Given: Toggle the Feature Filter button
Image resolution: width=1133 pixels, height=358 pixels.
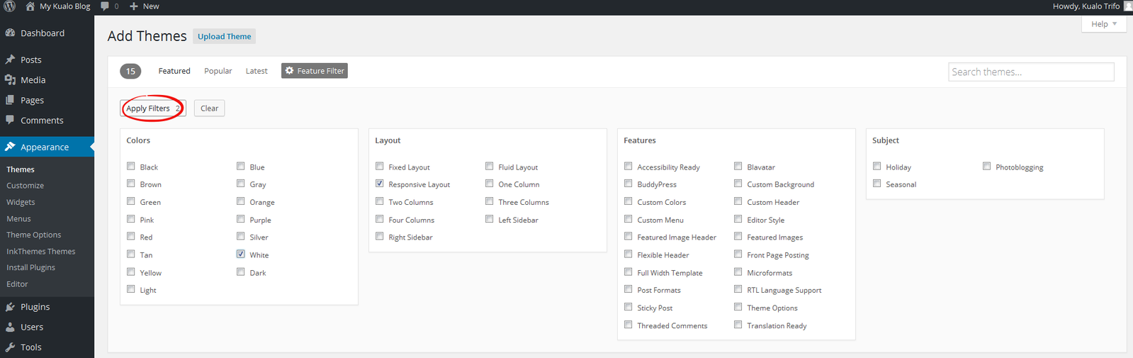Looking at the screenshot, I should coord(315,71).
